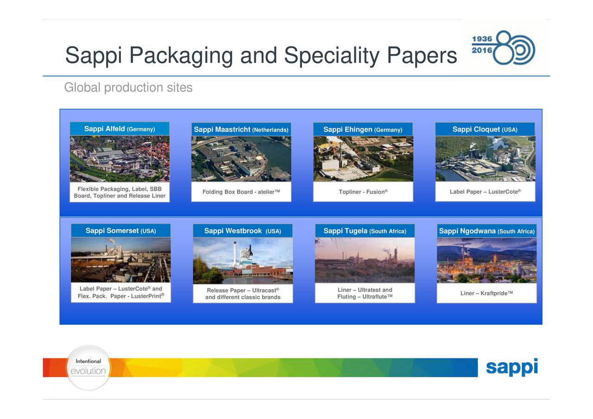The image size is (593, 419).
Task: Open the Sappi Alfeld aerial photo
Action: pos(120,159)
